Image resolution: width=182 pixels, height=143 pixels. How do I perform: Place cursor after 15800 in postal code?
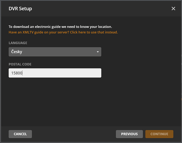(x=23, y=73)
